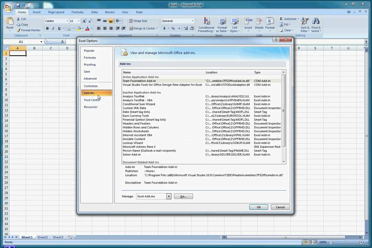Click the Decrease Indent icon
372x248 pixels.
pos(118,28)
